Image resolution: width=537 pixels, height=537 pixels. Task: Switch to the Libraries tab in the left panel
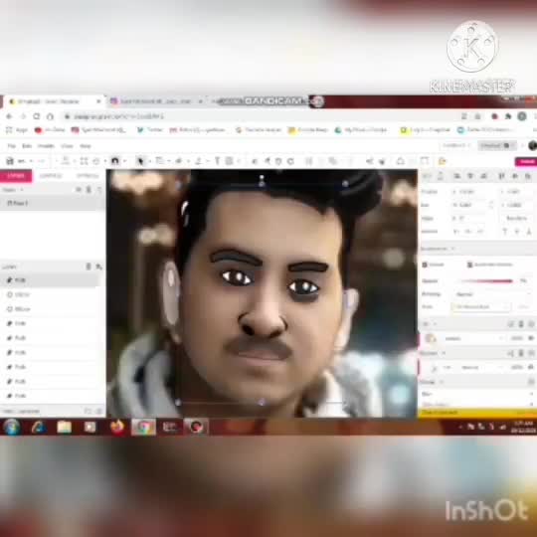pos(51,176)
